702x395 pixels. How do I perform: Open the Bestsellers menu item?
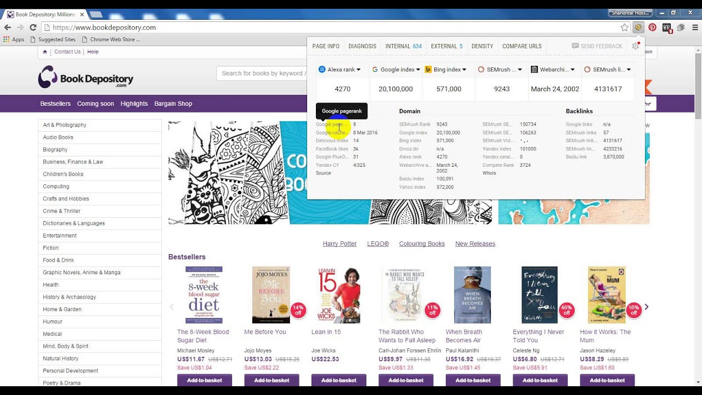[x=55, y=104]
